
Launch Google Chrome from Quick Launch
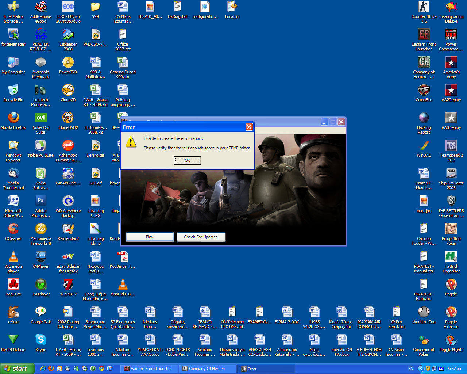pos(101,369)
